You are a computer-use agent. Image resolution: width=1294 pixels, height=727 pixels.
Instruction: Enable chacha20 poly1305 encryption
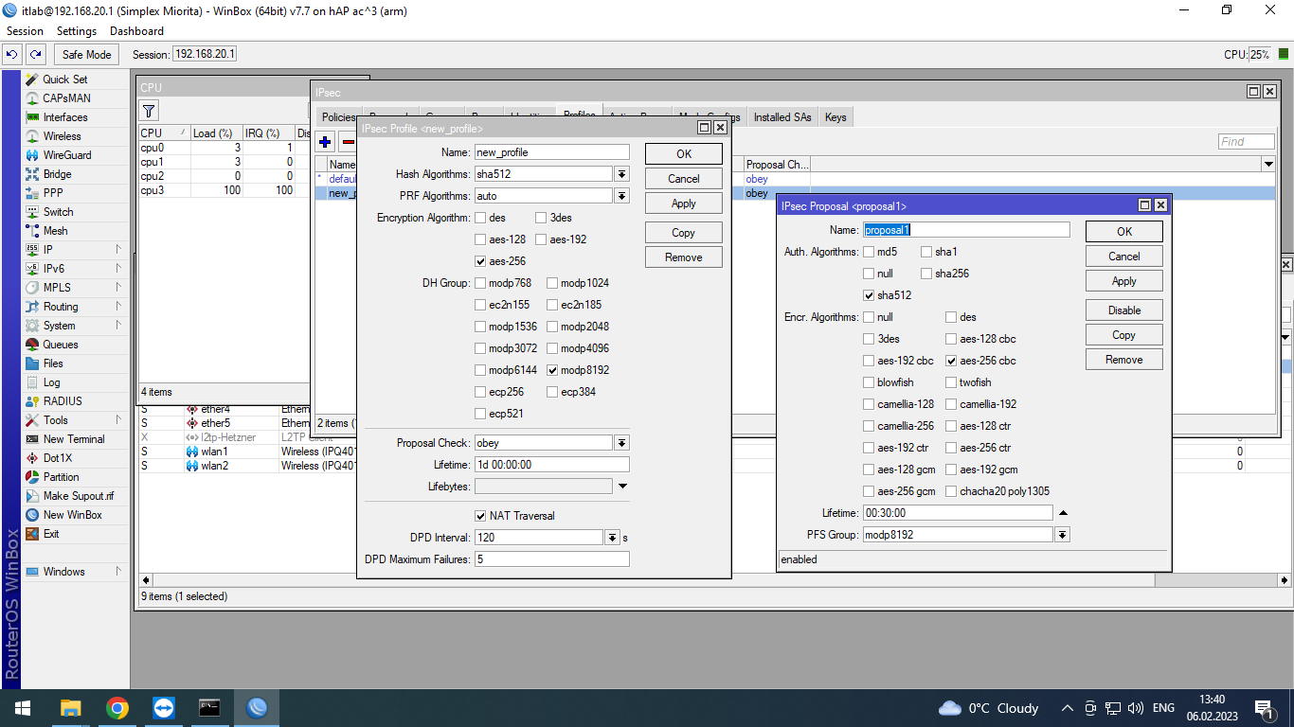[x=951, y=491]
